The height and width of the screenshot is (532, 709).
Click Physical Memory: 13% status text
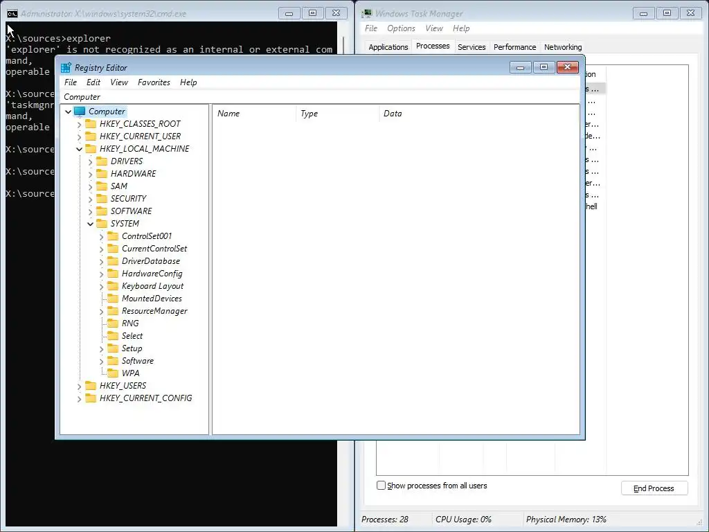566,520
